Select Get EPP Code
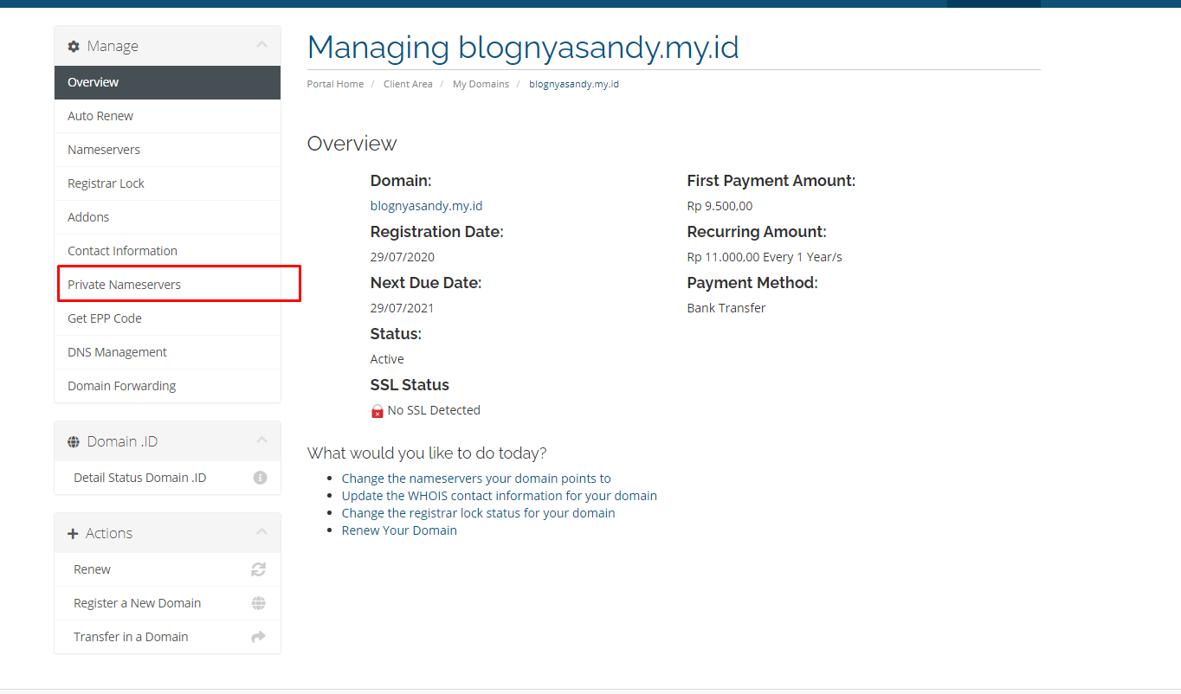 point(167,318)
